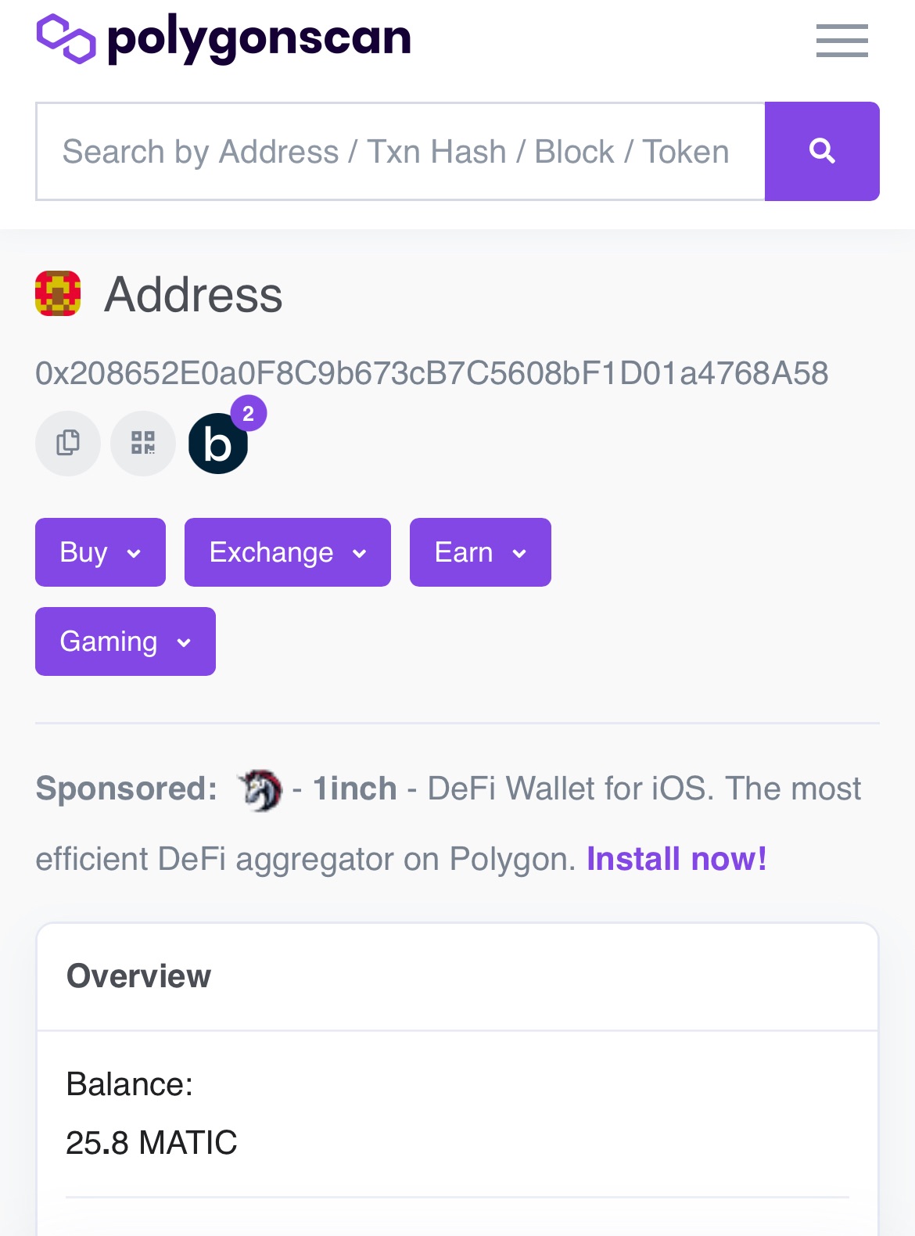The image size is (915, 1236).
Task: Click the Address page heading
Action: pos(193,295)
